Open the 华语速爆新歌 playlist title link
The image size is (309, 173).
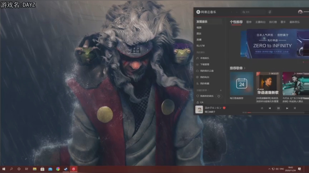pyautogui.click(x=267, y=100)
